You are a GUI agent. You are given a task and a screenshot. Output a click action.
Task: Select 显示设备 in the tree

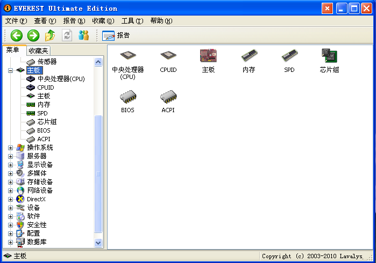40,165
